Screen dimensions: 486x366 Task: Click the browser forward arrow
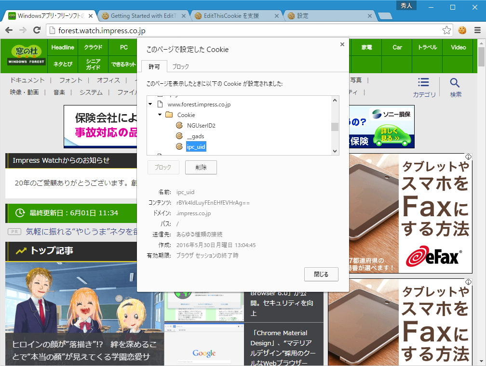pyautogui.click(x=23, y=30)
